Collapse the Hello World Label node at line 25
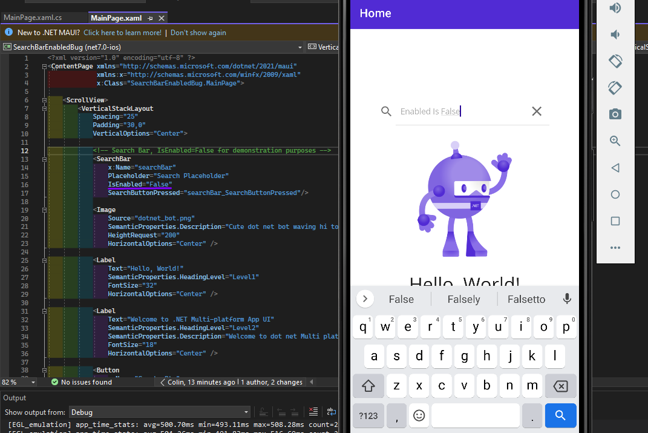648x433 pixels. pyautogui.click(x=44, y=260)
